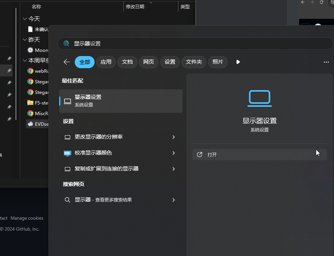The image size is (334, 256).
Task: Switch to the 文件夹 filter tab
Action: click(x=194, y=62)
